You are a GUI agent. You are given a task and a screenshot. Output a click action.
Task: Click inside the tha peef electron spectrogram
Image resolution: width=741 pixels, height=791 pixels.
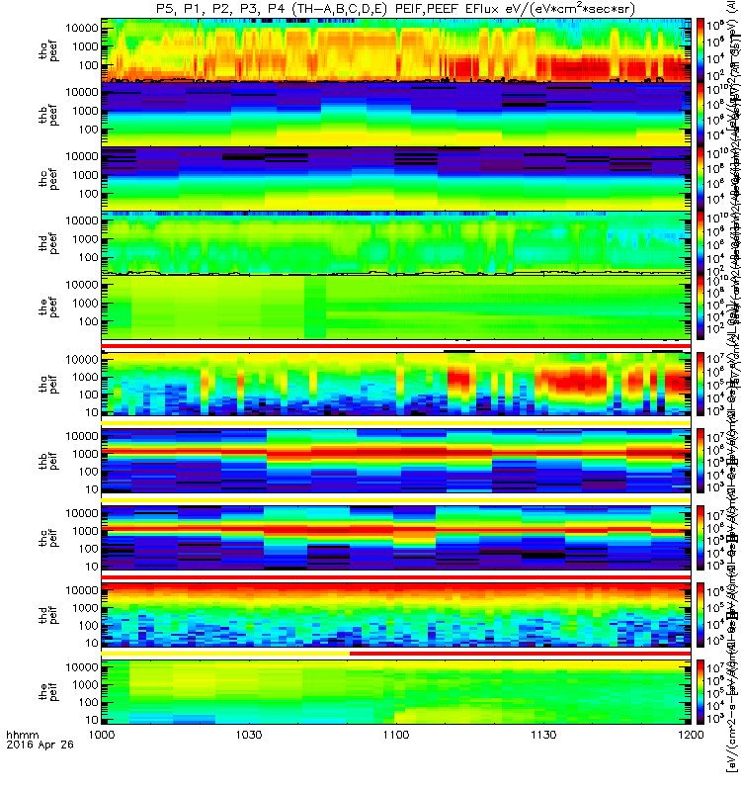tap(396, 50)
